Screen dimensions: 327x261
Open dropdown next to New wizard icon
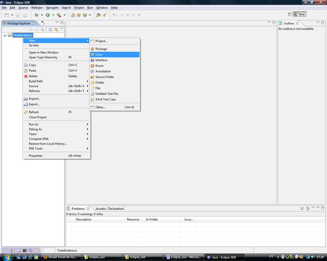pos(12,15)
